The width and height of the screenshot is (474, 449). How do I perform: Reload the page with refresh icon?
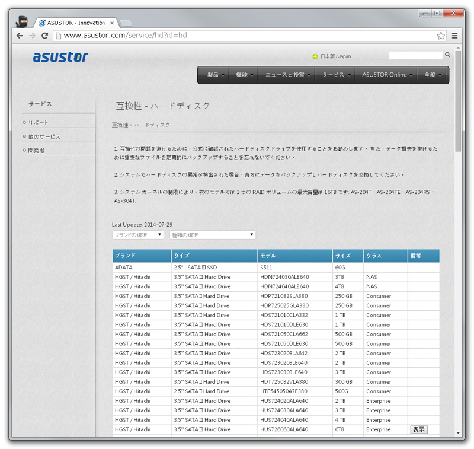(45, 36)
